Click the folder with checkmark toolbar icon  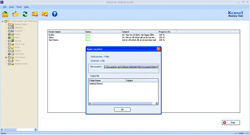coord(35,14)
